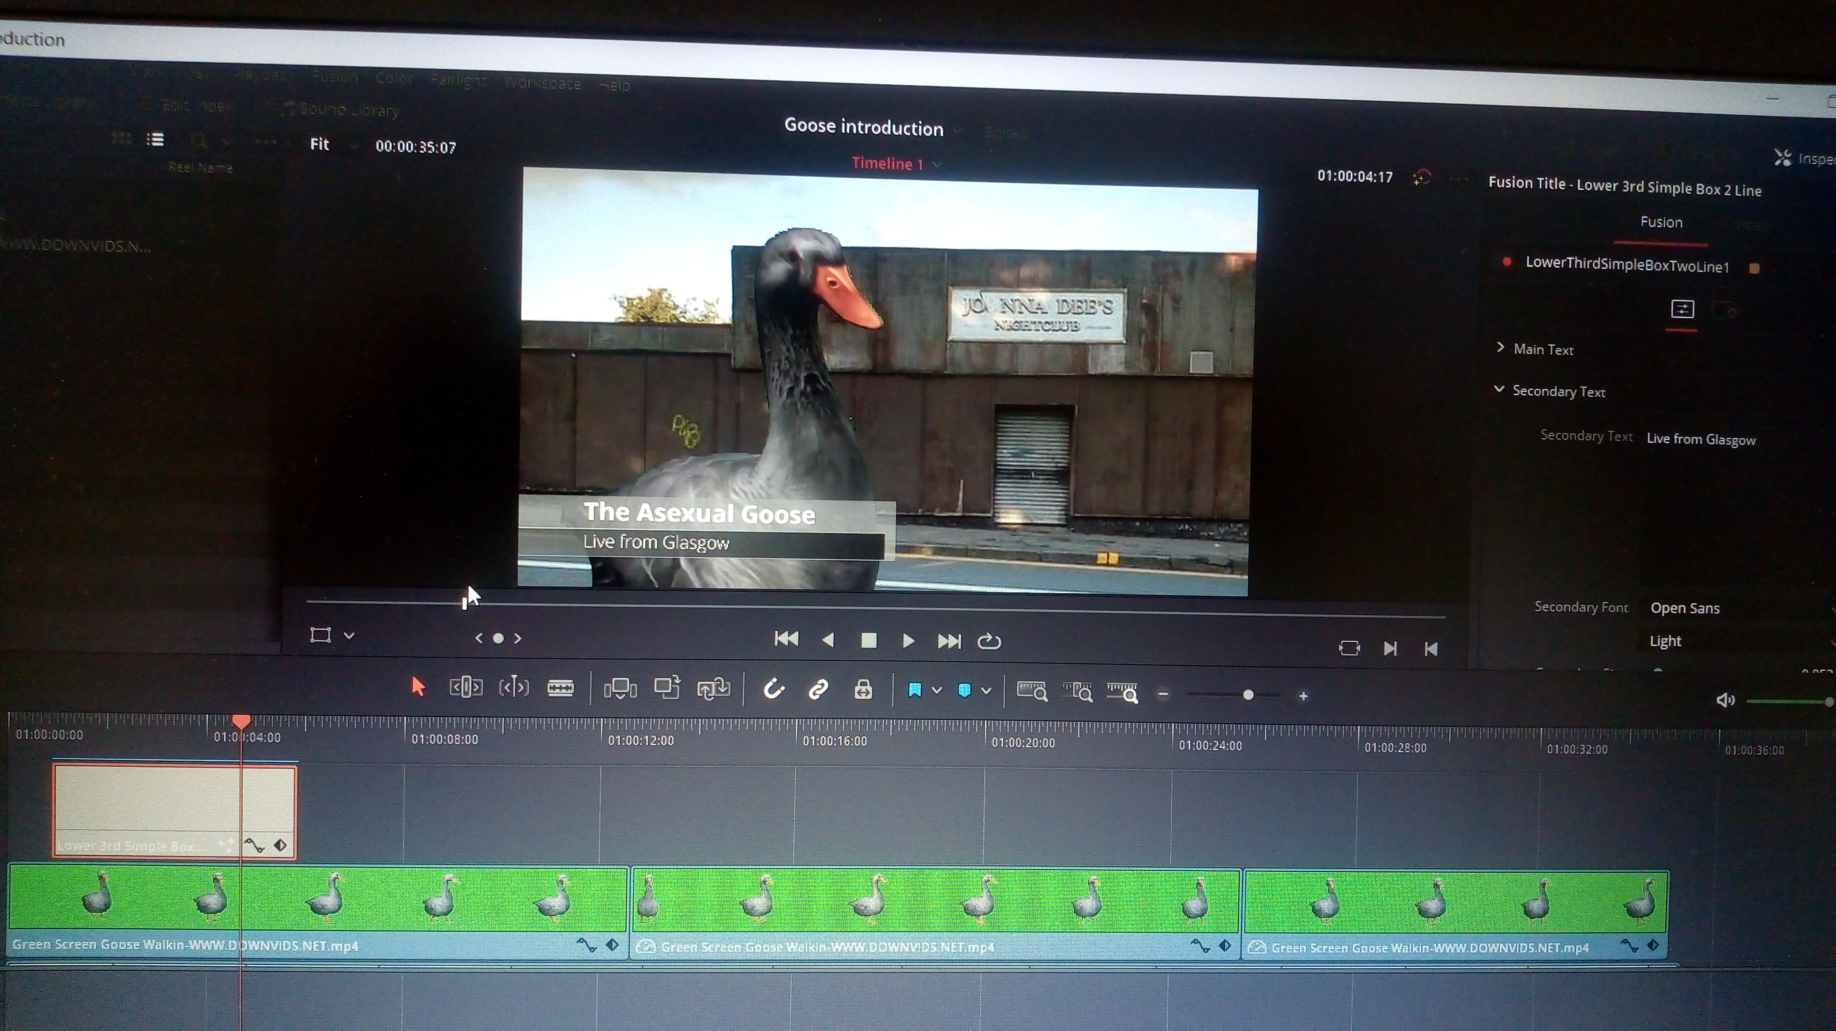This screenshot has height=1031, width=1836.
Task: Zoom in the timeline with plus button
Action: 1303,696
